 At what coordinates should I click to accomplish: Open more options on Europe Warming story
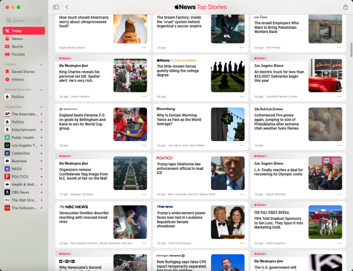tap(242, 146)
